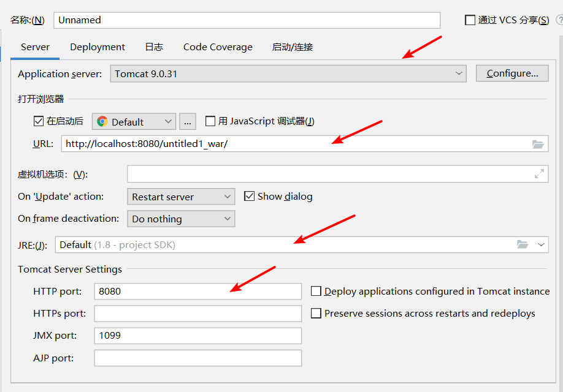
Task: Click the Configure... button
Action: pyautogui.click(x=512, y=73)
